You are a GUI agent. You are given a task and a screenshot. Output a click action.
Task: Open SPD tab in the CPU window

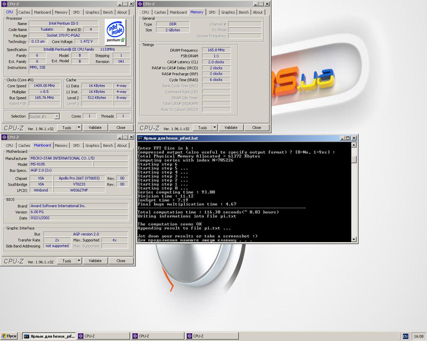pos(76,12)
